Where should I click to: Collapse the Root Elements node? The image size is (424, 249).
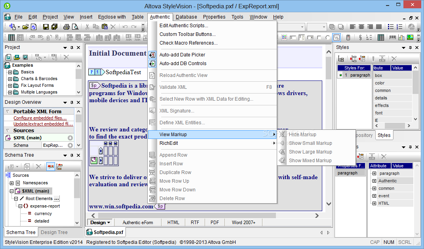pos(16,198)
